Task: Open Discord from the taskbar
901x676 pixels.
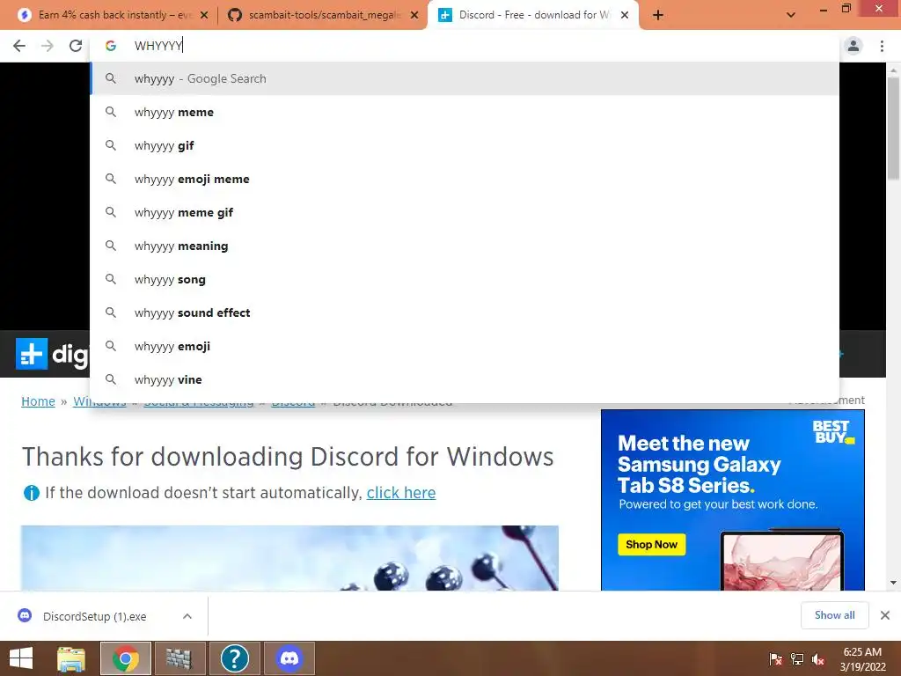Action: (x=289, y=658)
